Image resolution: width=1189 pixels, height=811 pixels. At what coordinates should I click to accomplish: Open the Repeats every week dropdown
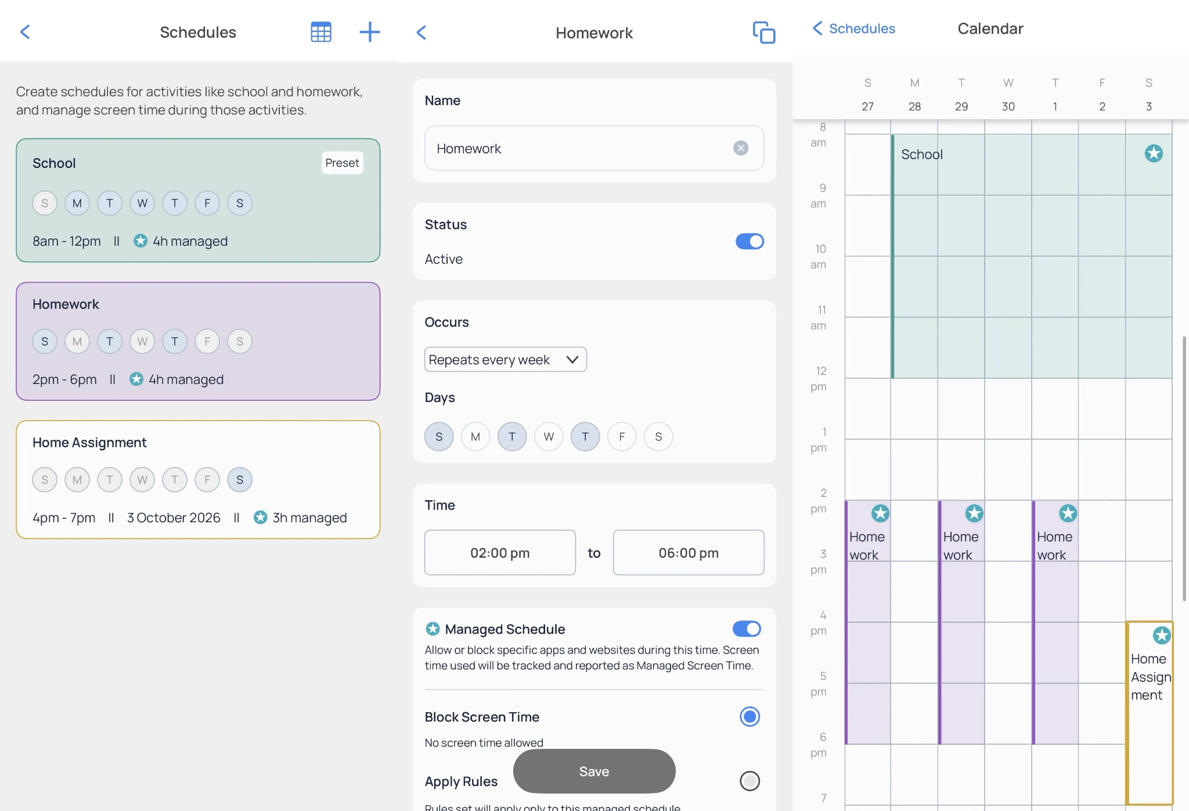click(505, 360)
